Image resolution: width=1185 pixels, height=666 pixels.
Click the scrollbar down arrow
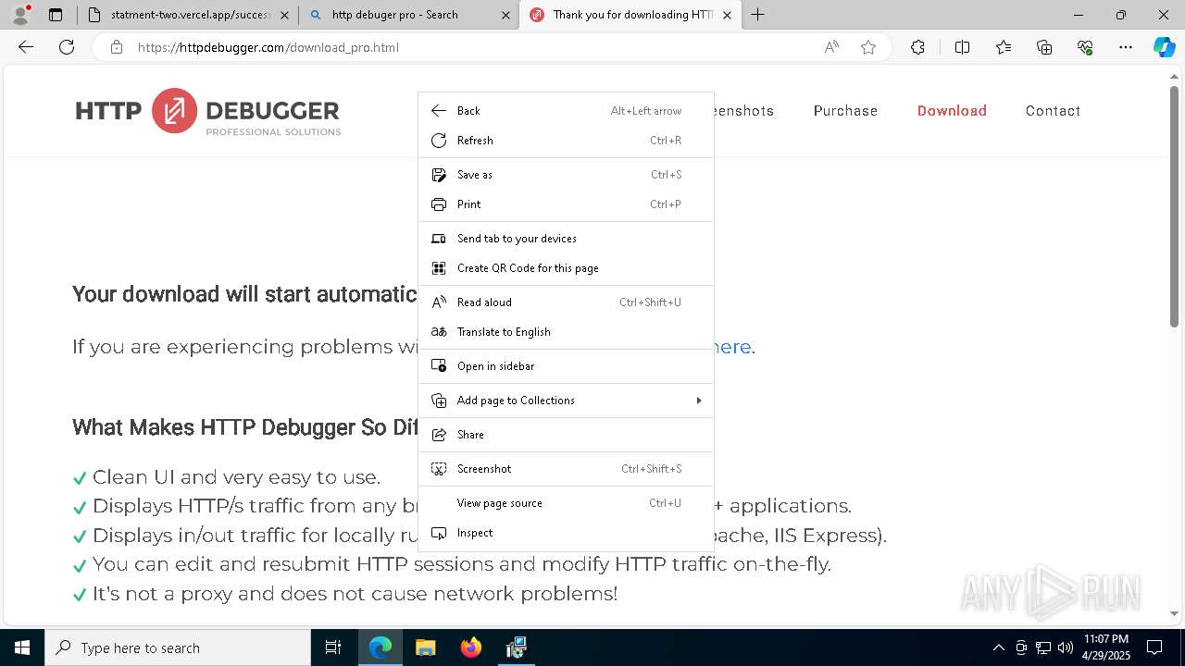click(x=1174, y=613)
